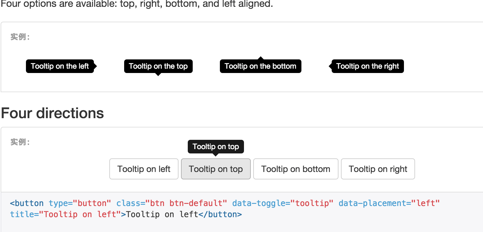Click the 'Tooltip on left' button
Image resolution: width=483 pixels, height=232 pixels.
pyautogui.click(x=144, y=169)
